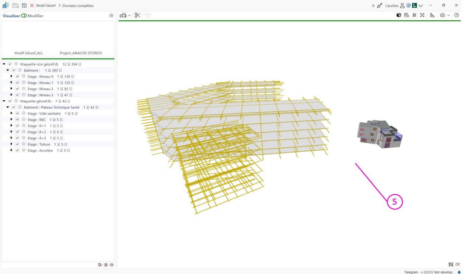The image size is (463, 274).
Task: Expand the Etage : Niveau 2 node
Action: tap(11, 89)
